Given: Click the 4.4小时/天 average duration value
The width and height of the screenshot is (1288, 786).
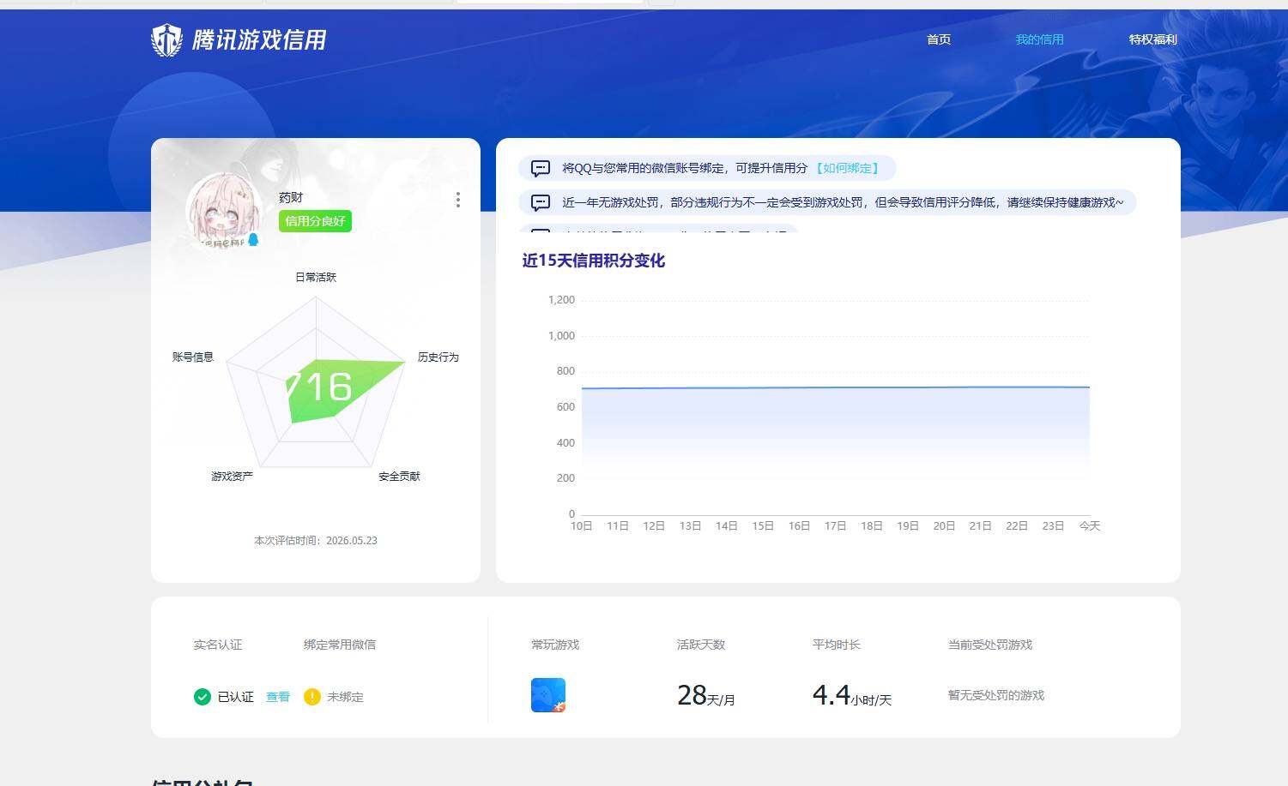Looking at the screenshot, I should click(852, 695).
